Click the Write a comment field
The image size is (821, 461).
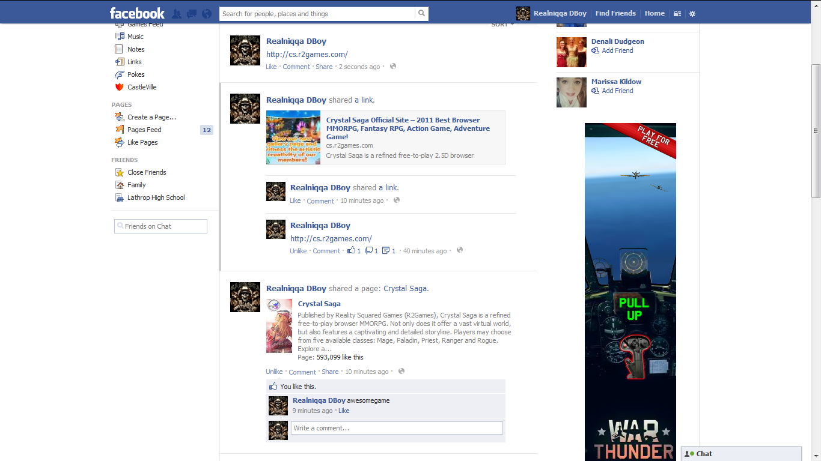point(397,428)
